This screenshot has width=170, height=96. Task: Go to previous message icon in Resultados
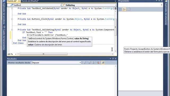pyautogui.click(x=90, y=63)
